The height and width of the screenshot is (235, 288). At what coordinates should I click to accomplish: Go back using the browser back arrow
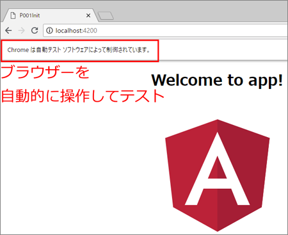point(8,31)
